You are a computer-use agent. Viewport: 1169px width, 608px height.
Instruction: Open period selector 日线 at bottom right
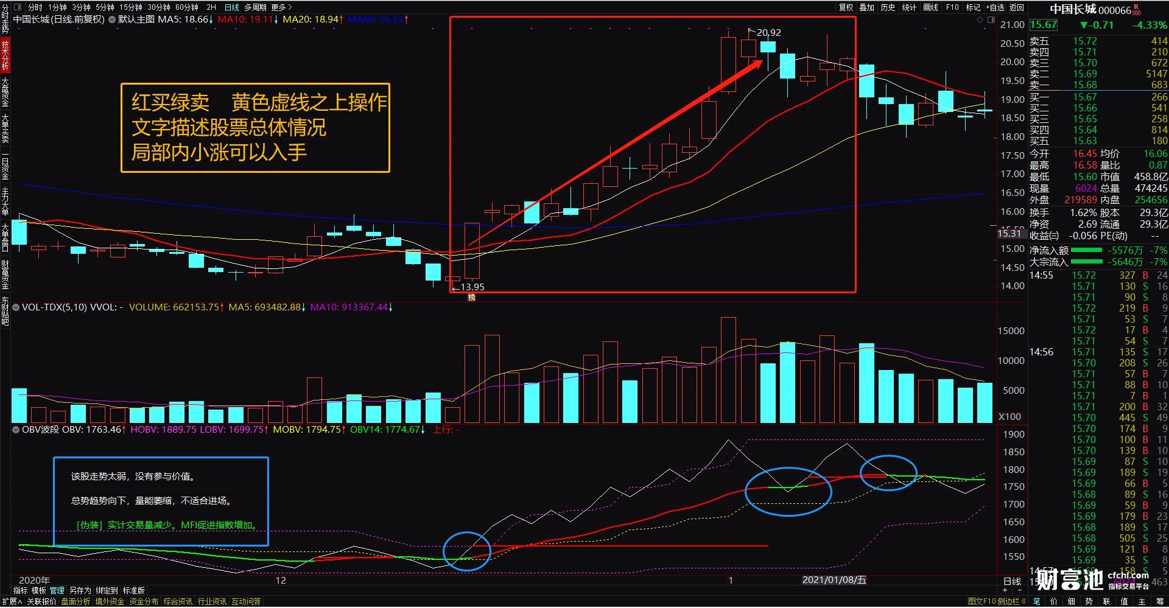click(1012, 581)
